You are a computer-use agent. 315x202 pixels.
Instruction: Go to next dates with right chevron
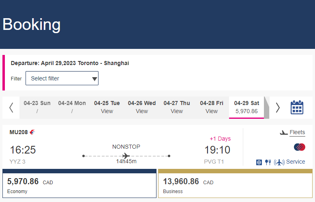[x=278, y=108]
